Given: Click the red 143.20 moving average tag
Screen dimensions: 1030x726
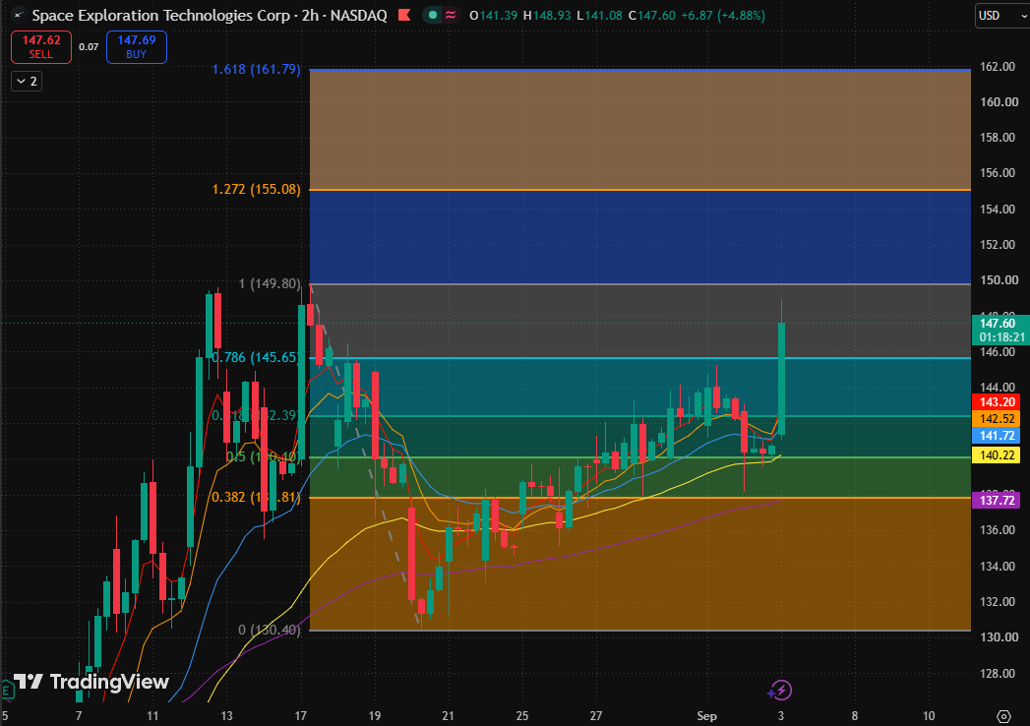Looking at the screenshot, I should (x=996, y=402).
